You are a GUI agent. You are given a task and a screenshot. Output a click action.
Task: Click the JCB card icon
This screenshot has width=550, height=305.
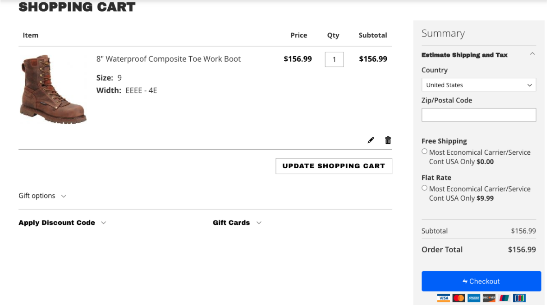519,298
